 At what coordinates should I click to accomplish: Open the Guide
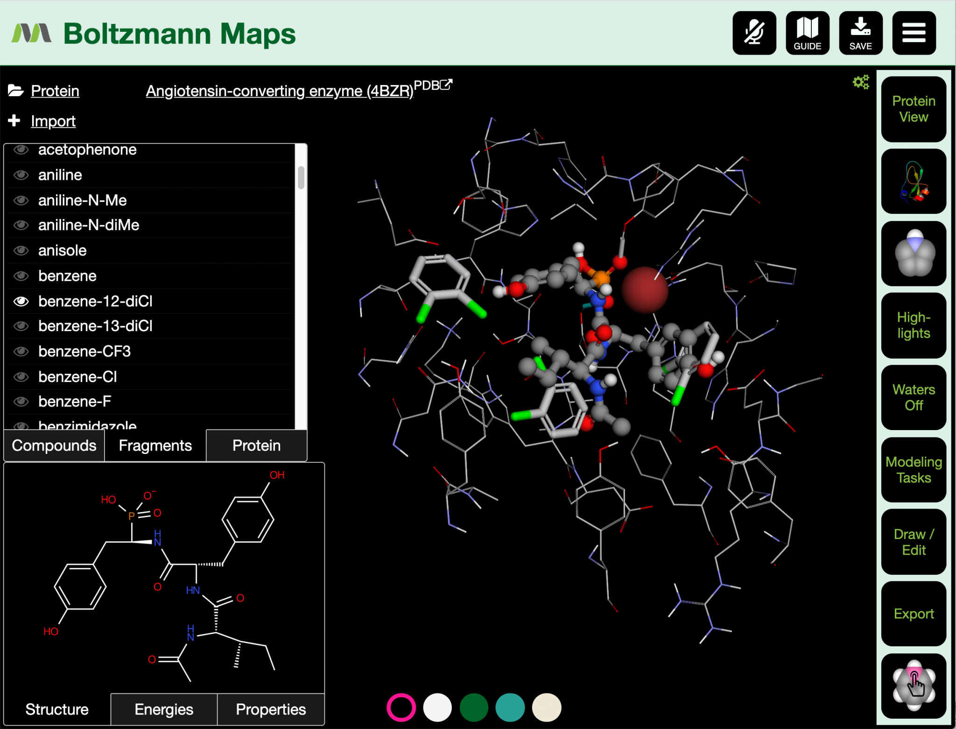pyautogui.click(x=808, y=33)
